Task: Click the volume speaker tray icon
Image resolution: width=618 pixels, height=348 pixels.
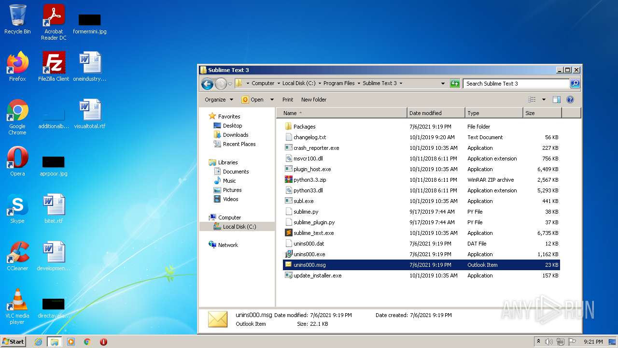Action: point(549,342)
